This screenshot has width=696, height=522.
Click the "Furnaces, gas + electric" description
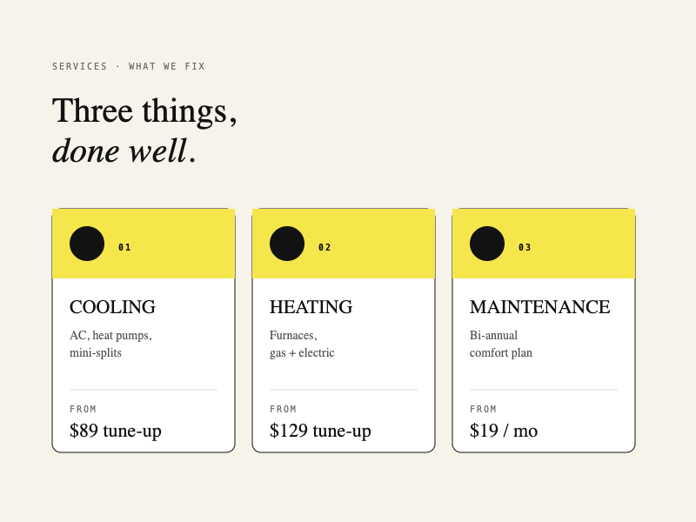point(302,344)
